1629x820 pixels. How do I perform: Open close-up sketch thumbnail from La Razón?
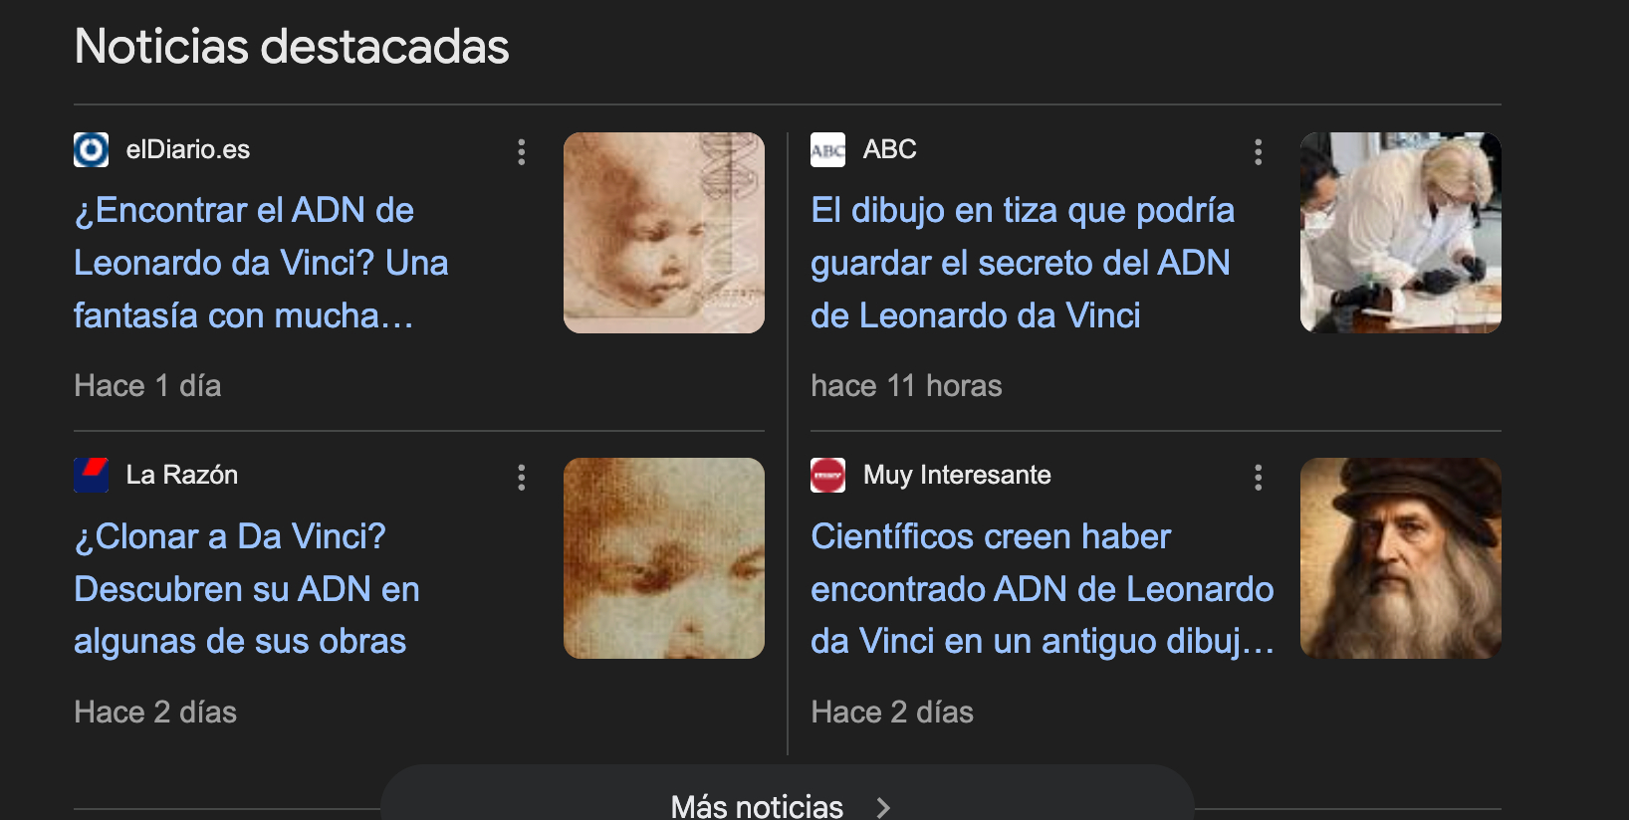click(x=664, y=558)
